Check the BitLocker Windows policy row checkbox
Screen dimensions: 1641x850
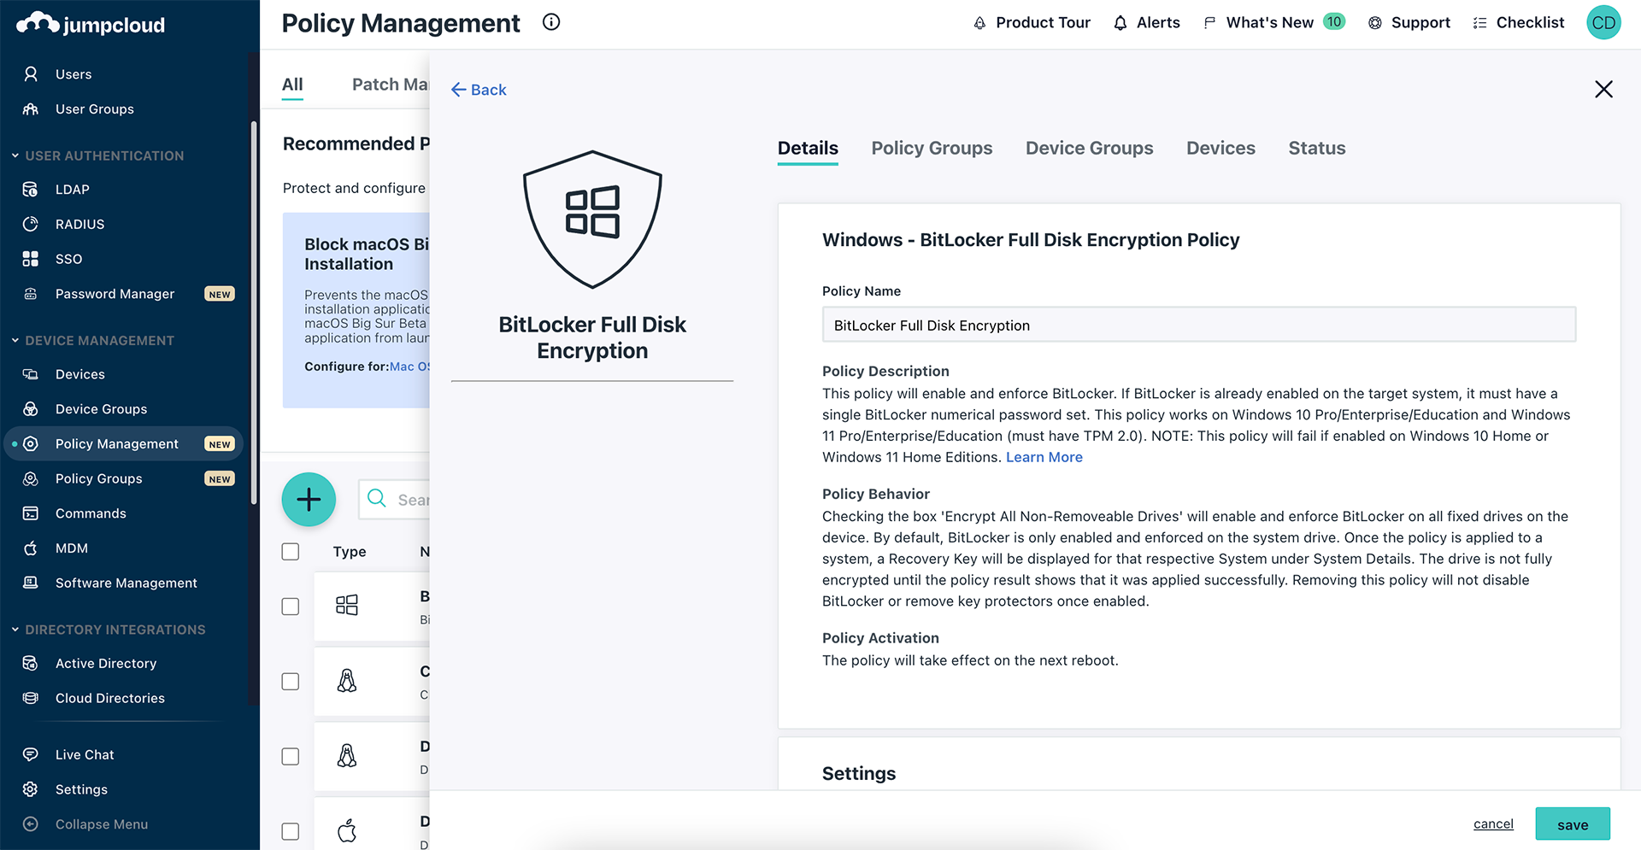(x=291, y=607)
